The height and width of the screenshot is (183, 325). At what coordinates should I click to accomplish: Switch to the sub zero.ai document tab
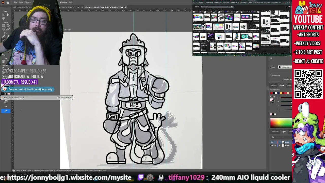[22, 7]
